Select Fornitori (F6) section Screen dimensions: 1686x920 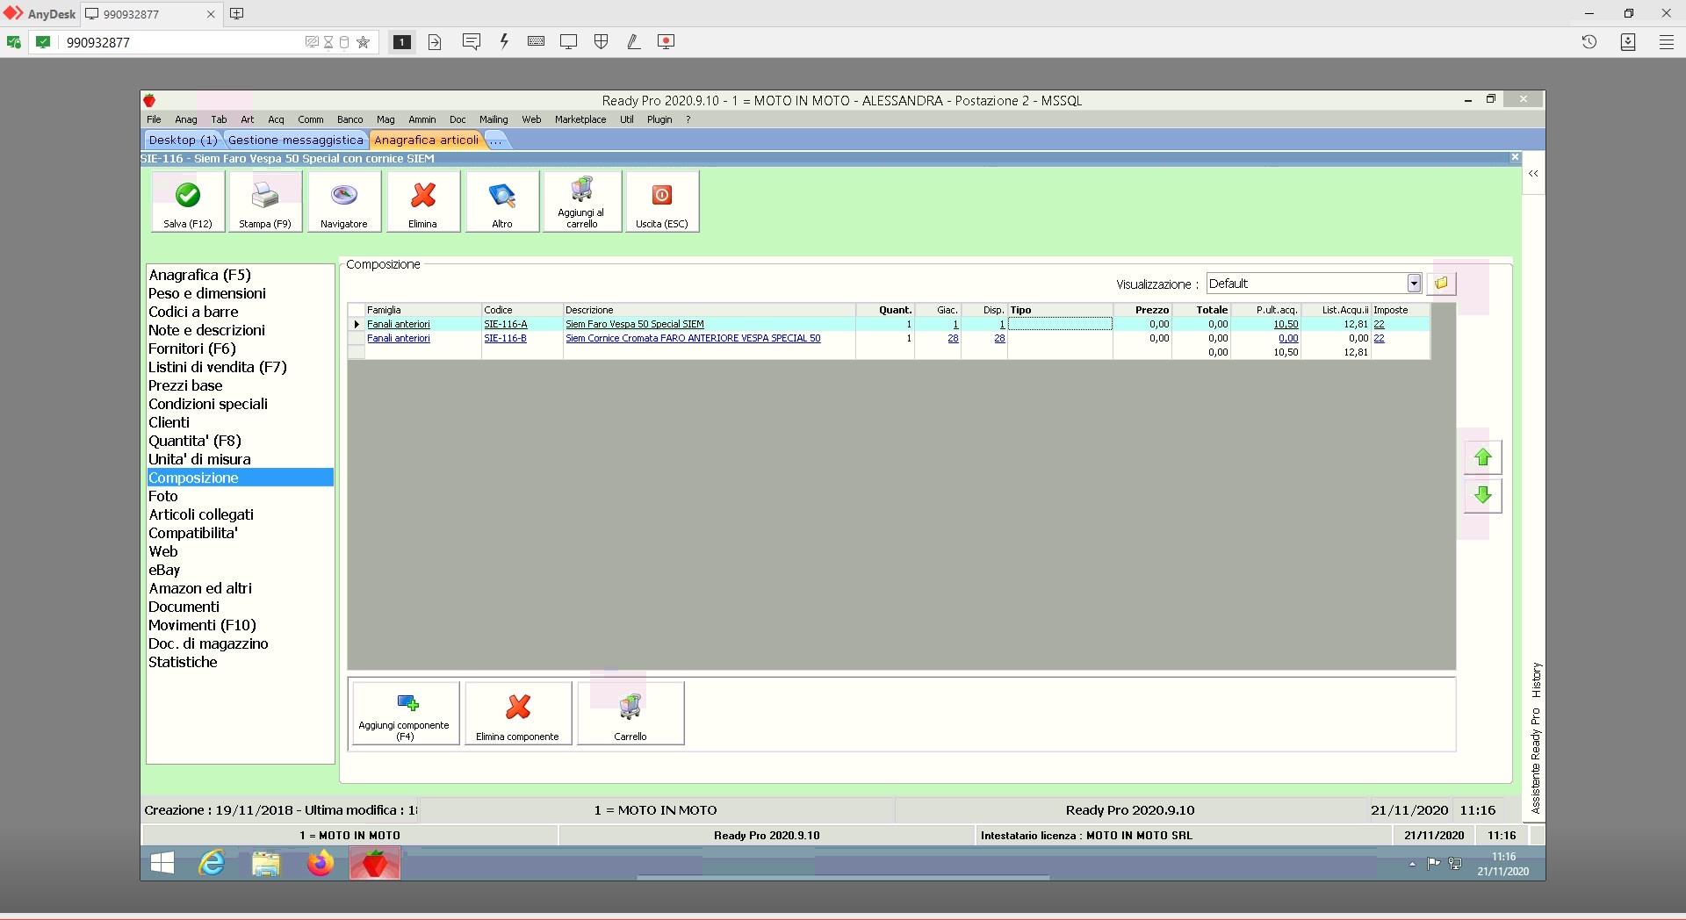[x=192, y=349]
